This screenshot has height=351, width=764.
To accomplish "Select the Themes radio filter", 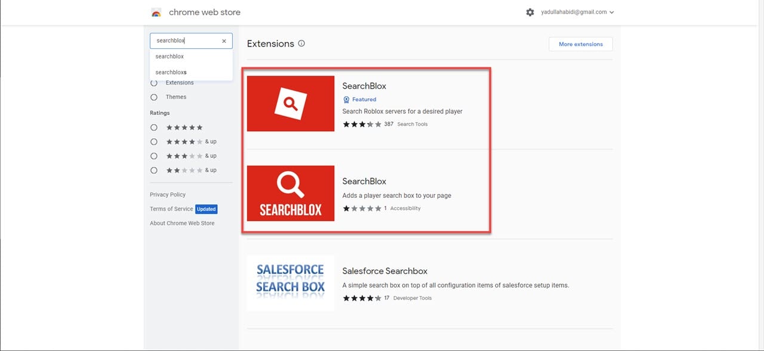I will (x=154, y=97).
